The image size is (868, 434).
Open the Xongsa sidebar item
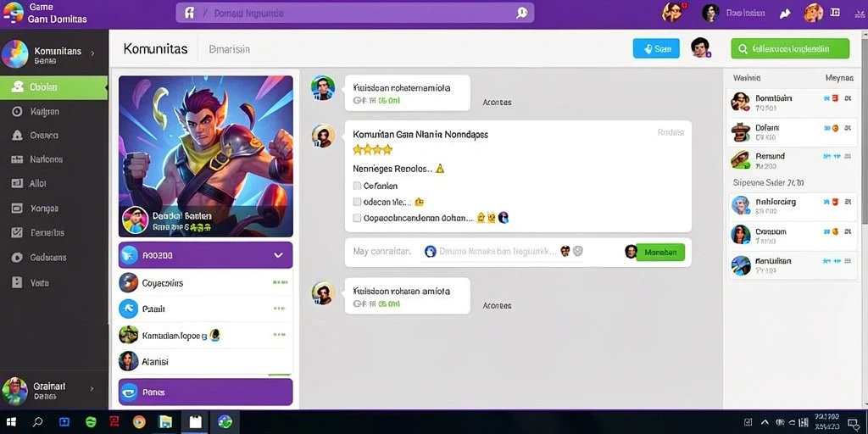[53, 209]
